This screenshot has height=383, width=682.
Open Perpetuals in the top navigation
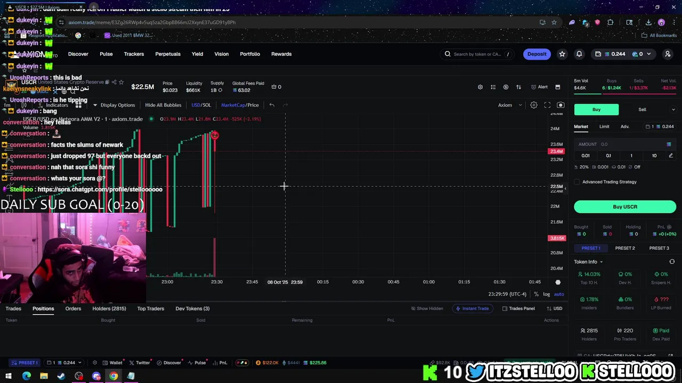click(x=168, y=54)
